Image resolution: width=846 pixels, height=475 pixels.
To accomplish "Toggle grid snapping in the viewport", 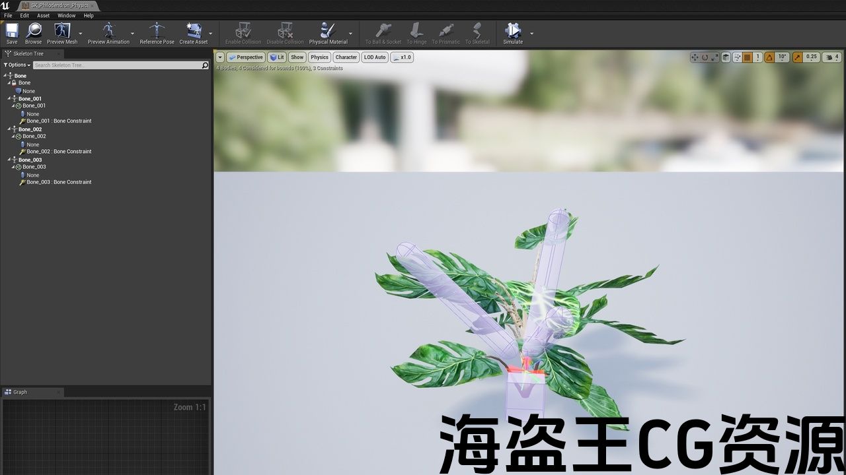I will pyautogui.click(x=748, y=57).
